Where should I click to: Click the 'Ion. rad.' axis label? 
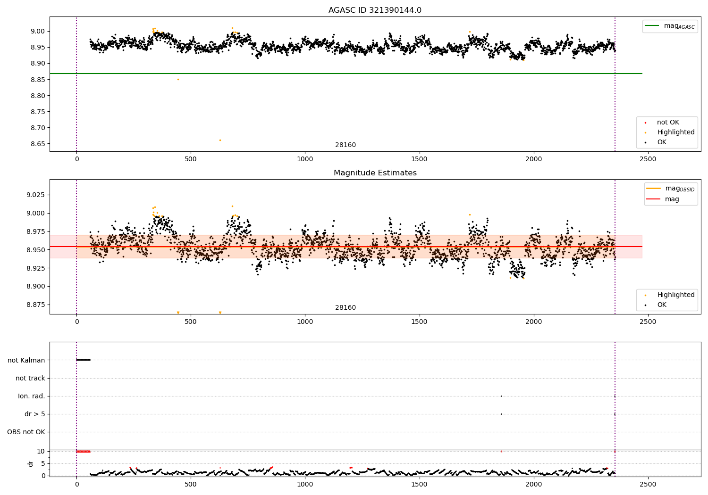[x=32, y=396]
